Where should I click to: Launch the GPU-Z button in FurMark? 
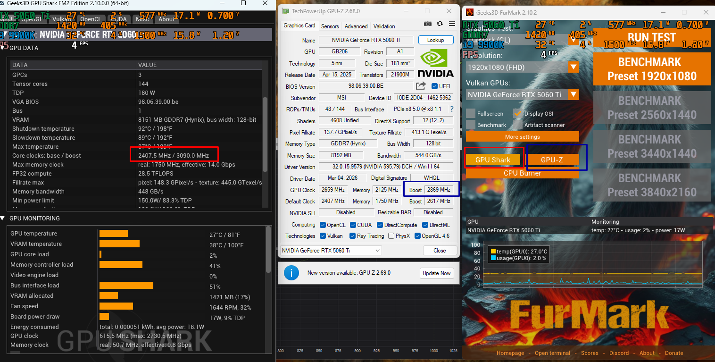pyautogui.click(x=552, y=160)
